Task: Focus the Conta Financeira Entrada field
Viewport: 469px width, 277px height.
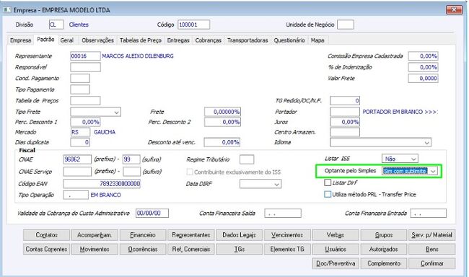Action: tap(429, 214)
